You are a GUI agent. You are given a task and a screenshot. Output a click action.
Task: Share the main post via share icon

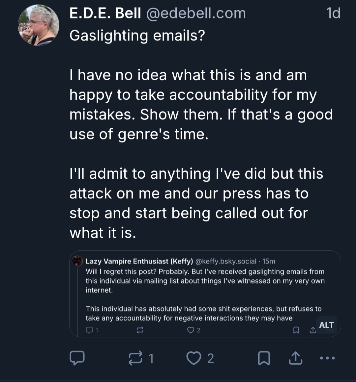pos(295,358)
